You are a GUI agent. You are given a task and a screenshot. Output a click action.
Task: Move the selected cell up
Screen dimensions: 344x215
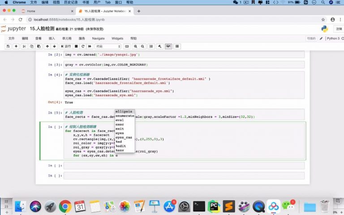47,46
